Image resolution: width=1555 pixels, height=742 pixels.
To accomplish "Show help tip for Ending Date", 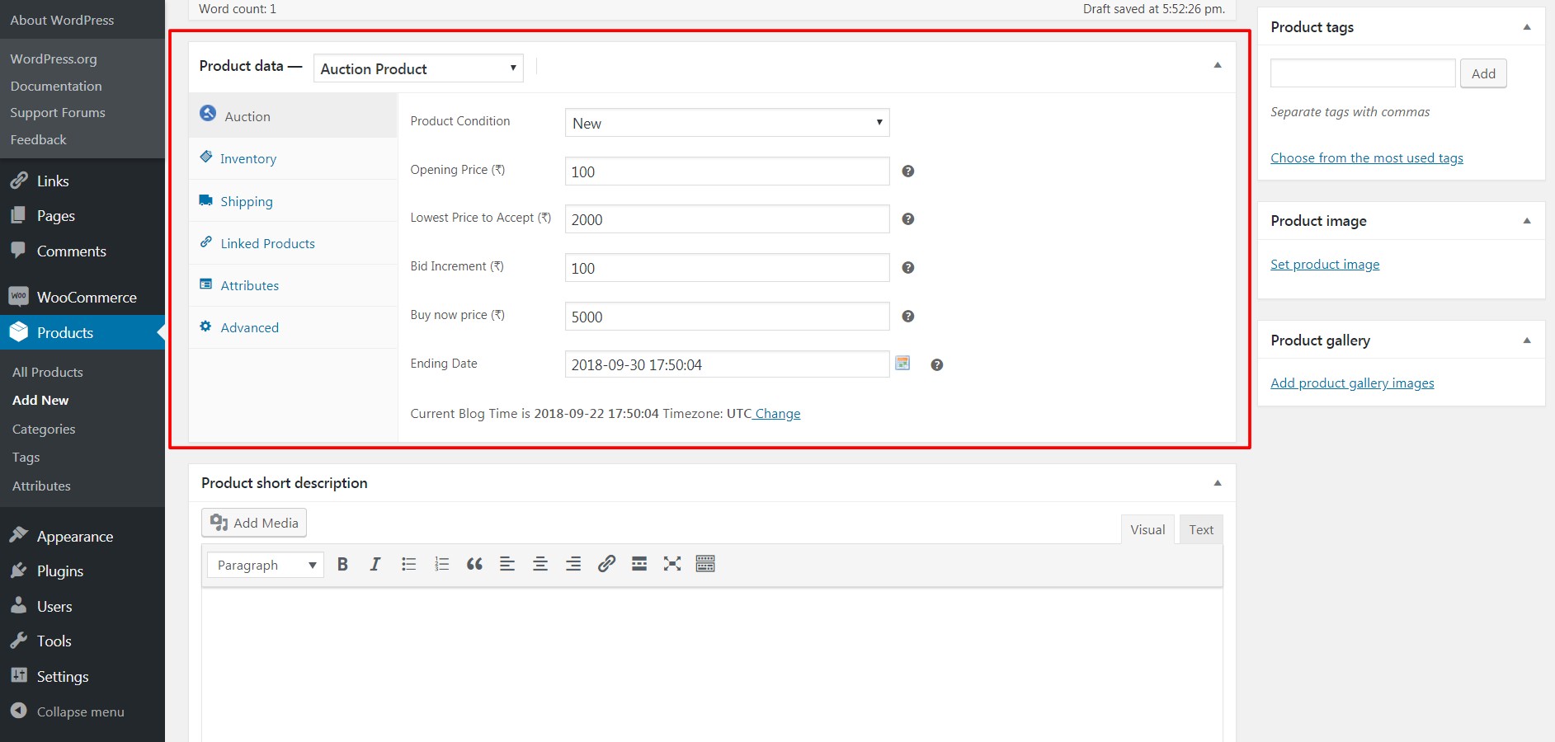I will click(936, 364).
